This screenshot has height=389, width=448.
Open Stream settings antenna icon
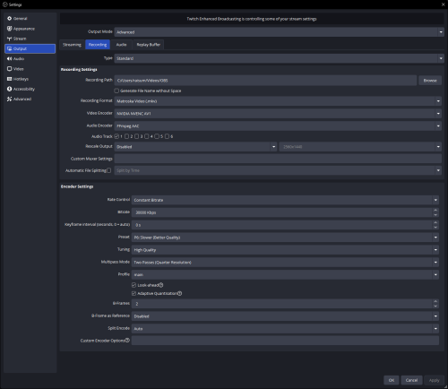pos(9,39)
